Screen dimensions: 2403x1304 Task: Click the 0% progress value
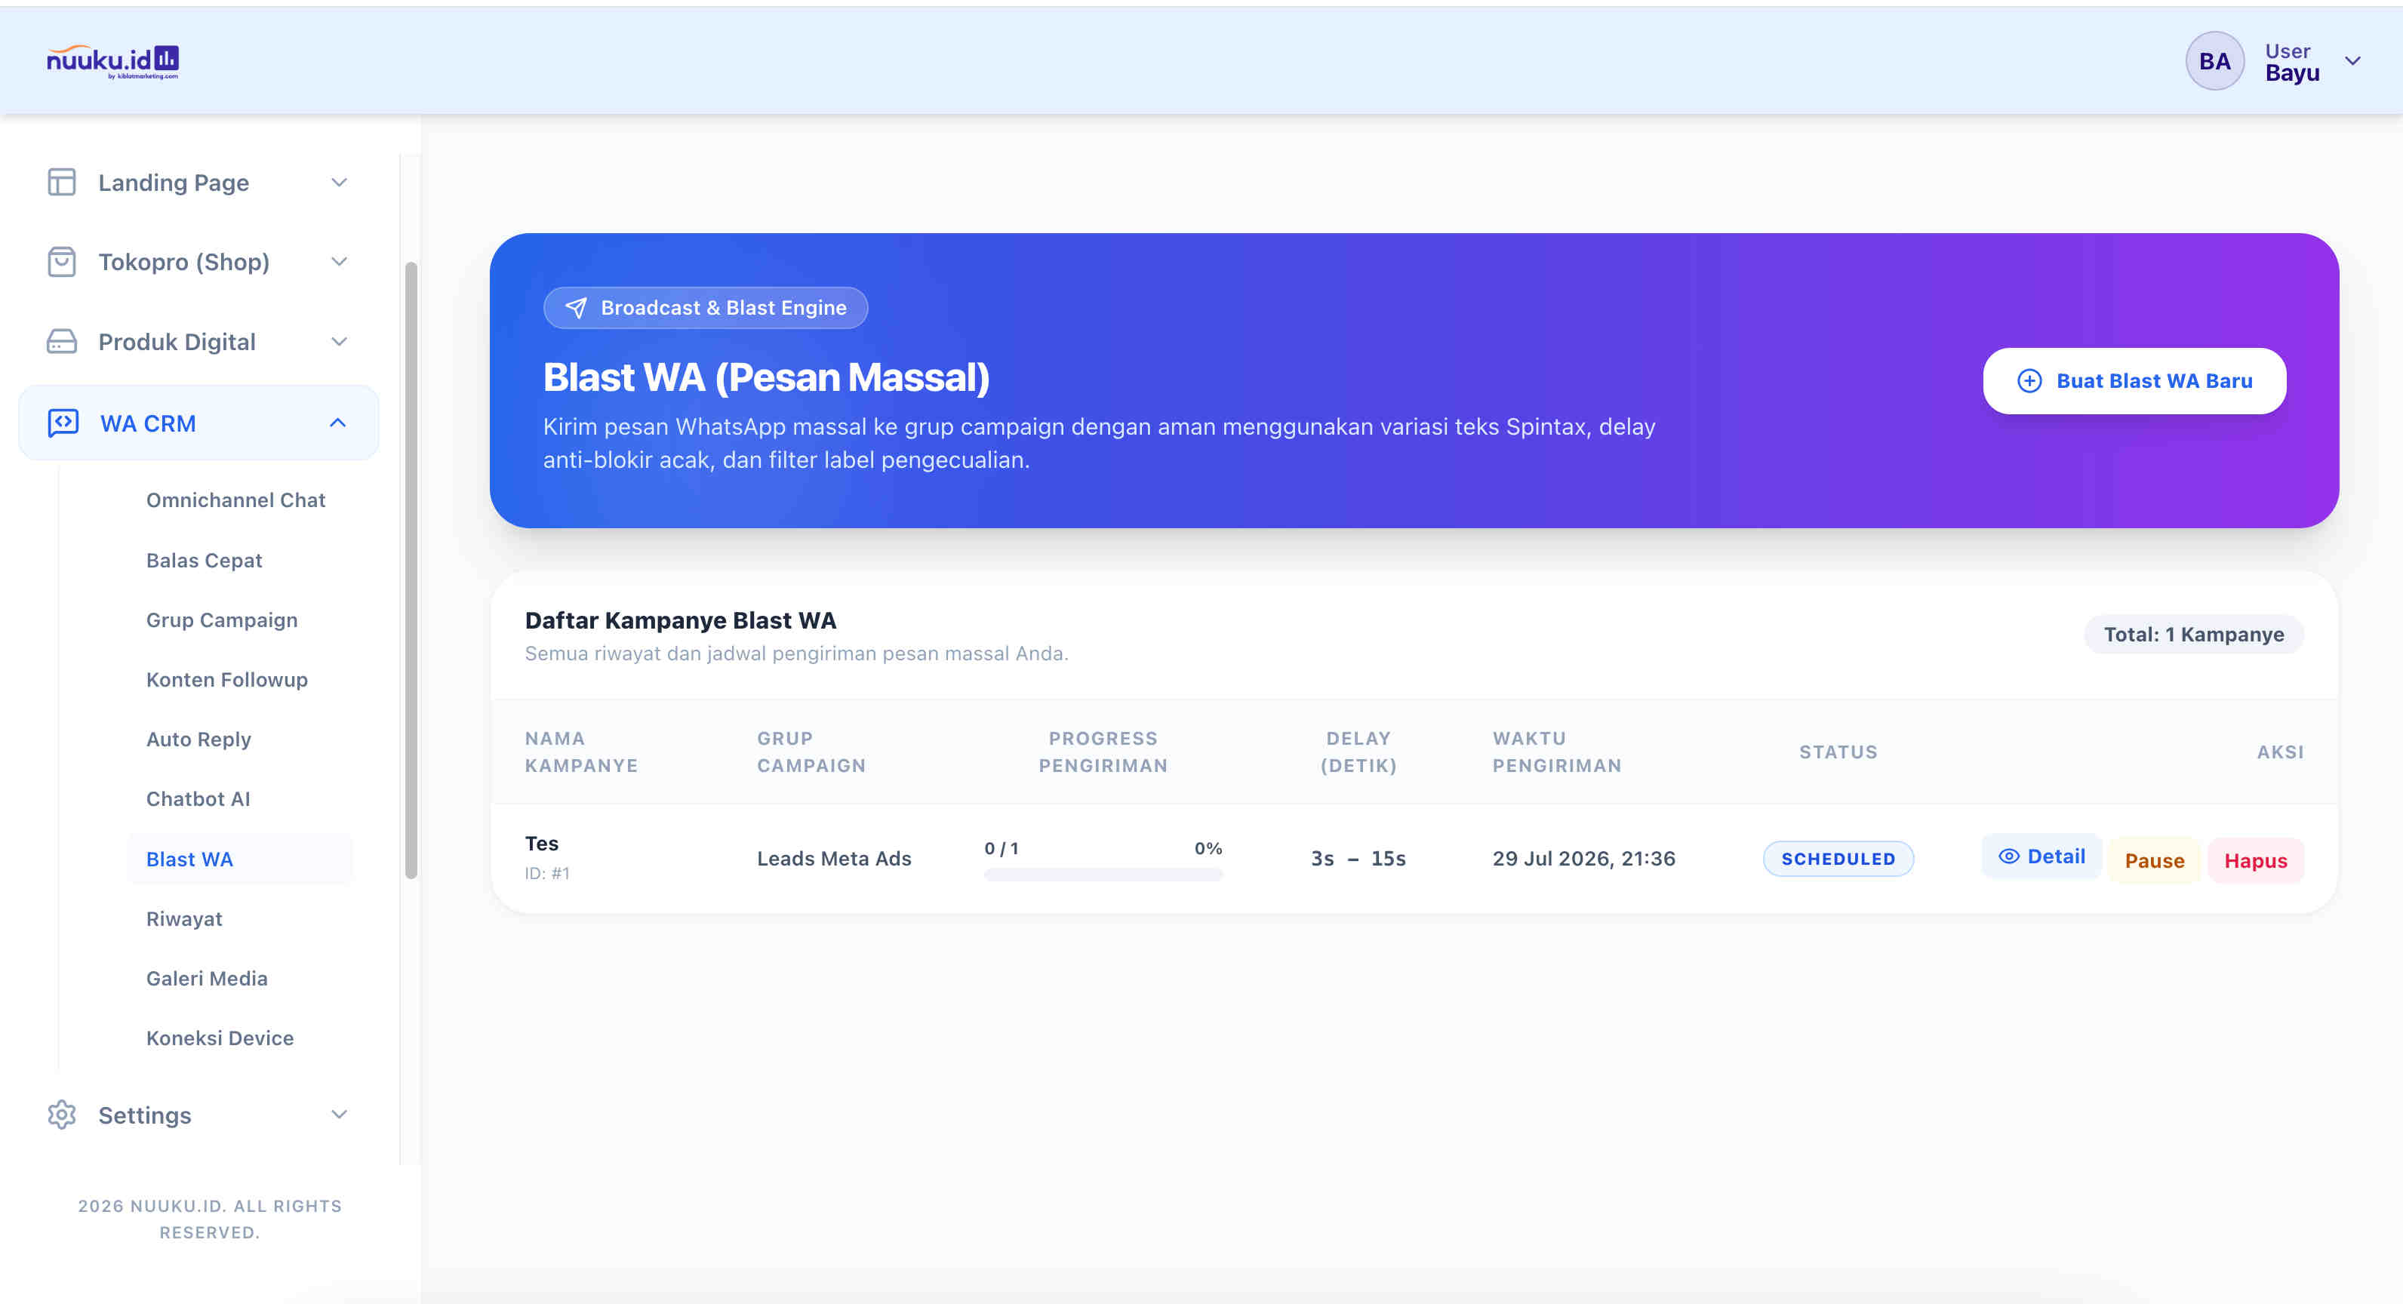(x=1208, y=848)
